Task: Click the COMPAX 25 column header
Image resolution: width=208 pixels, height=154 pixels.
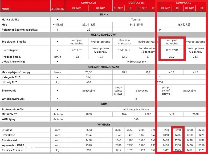Action: (89, 3)
